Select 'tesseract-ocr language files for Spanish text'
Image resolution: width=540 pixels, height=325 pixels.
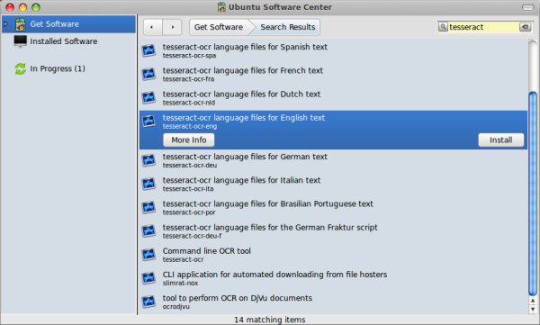coord(245,47)
